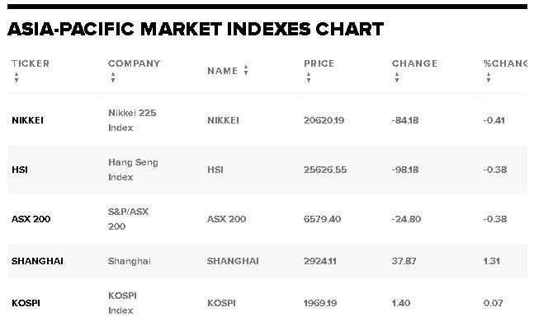534x326 pixels.
Task: Sort table by Ticker column arrows
Action: (17, 77)
